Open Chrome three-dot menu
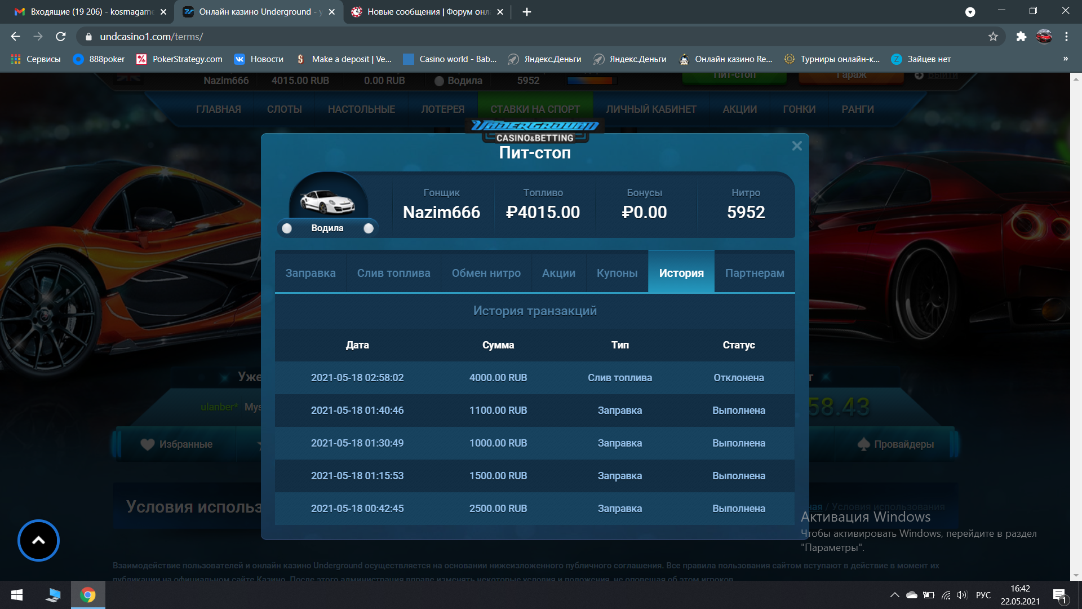The height and width of the screenshot is (609, 1082). pyautogui.click(x=1066, y=37)
